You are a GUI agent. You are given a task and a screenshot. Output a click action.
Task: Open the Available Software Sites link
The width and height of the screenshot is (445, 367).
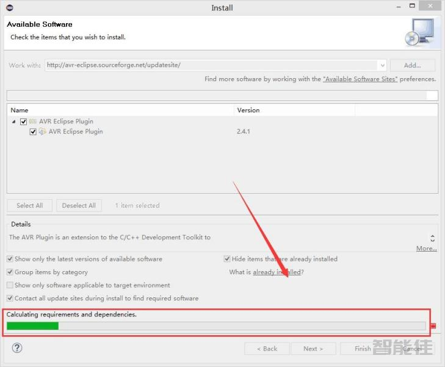[360, 79]
